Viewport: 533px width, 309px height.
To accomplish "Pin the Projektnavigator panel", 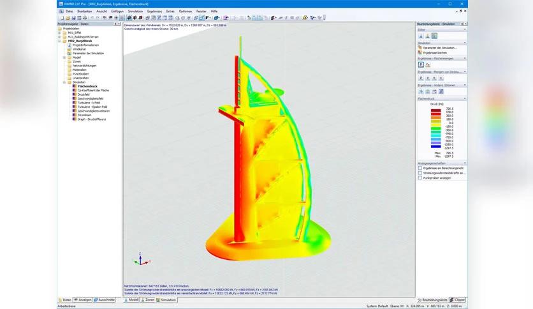I will tap(115, 24).
